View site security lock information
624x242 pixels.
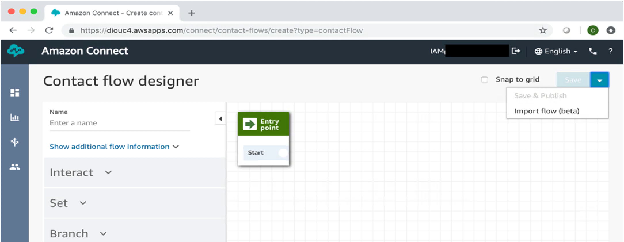(71, 30)
